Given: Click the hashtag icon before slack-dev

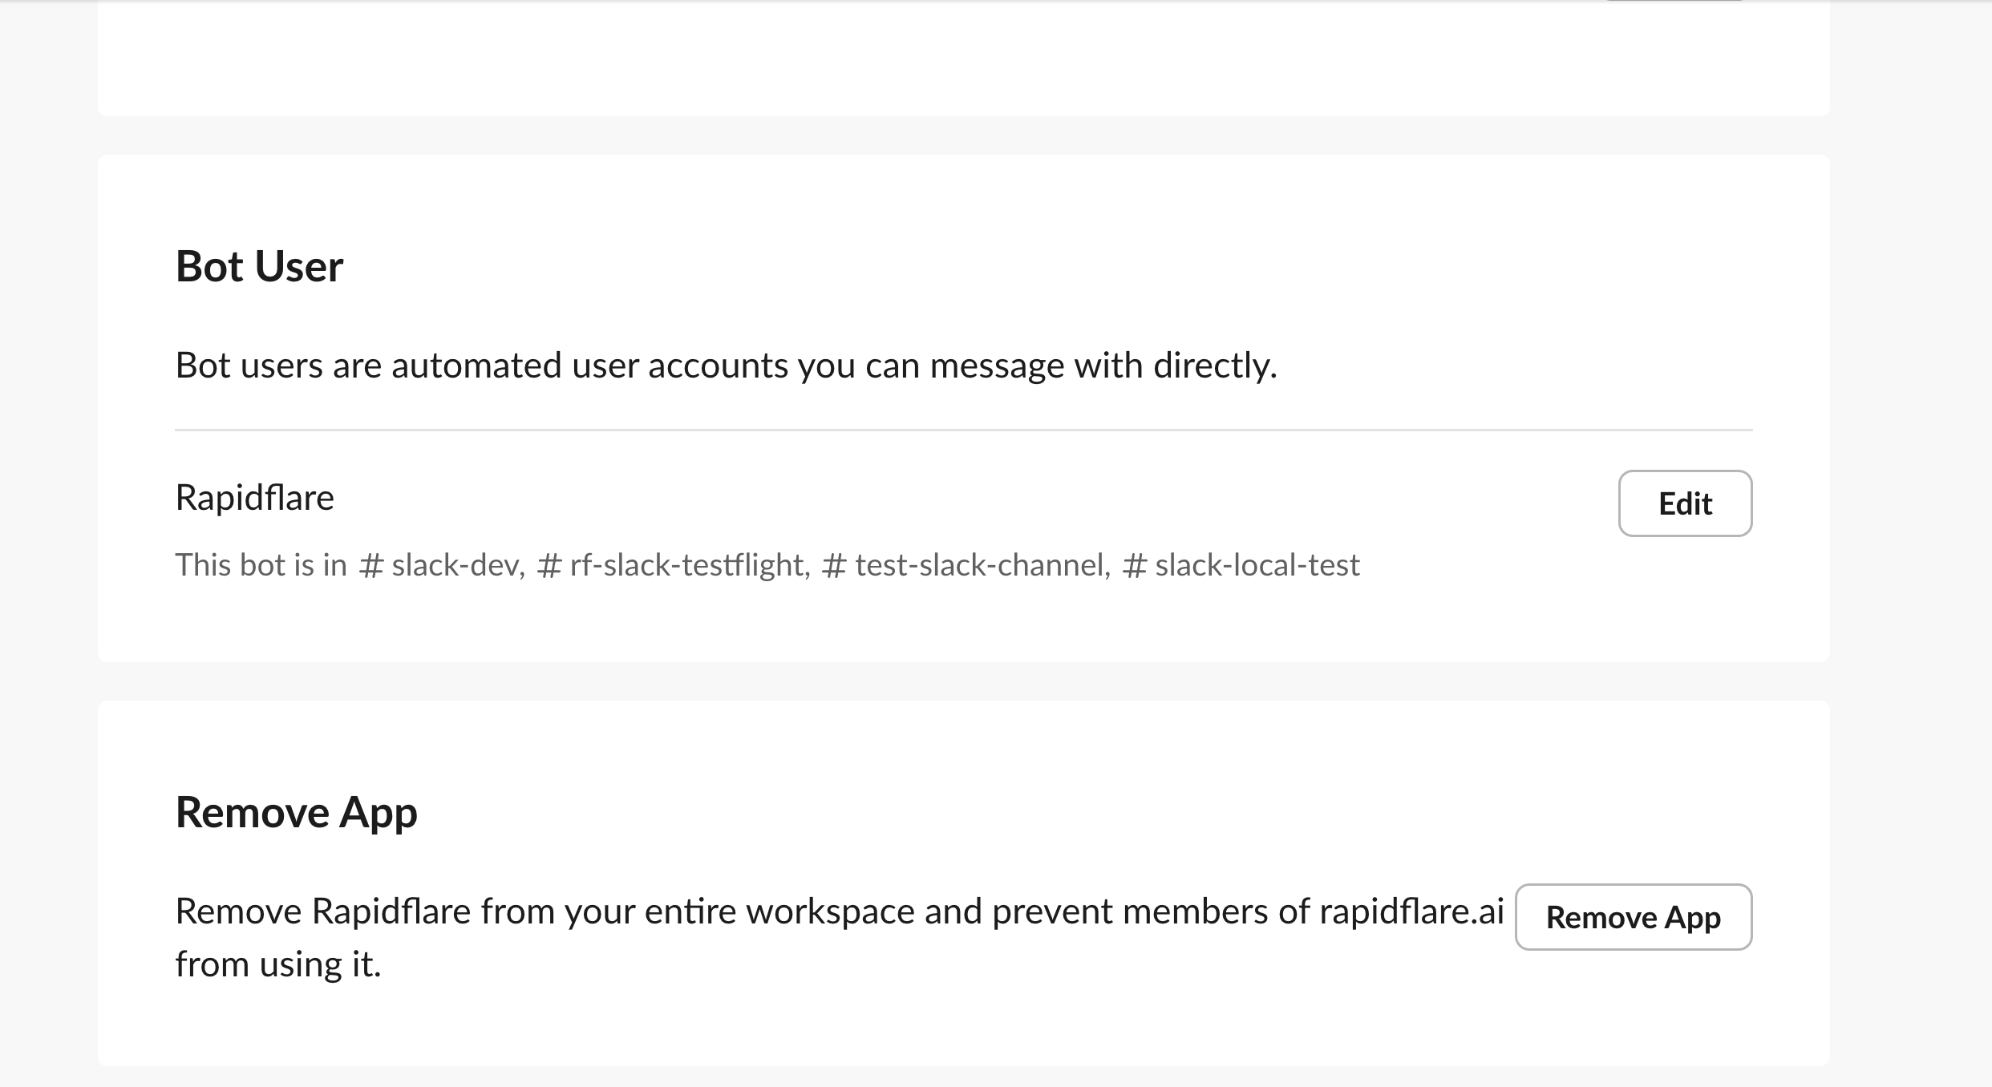Looking at the screenshot, I should point(371,564).
